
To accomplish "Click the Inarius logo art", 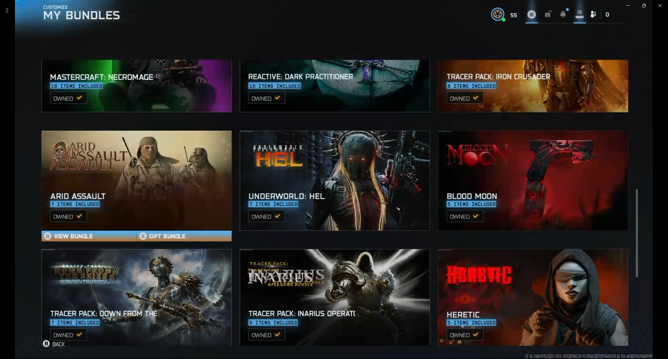I will click(286, 274).
